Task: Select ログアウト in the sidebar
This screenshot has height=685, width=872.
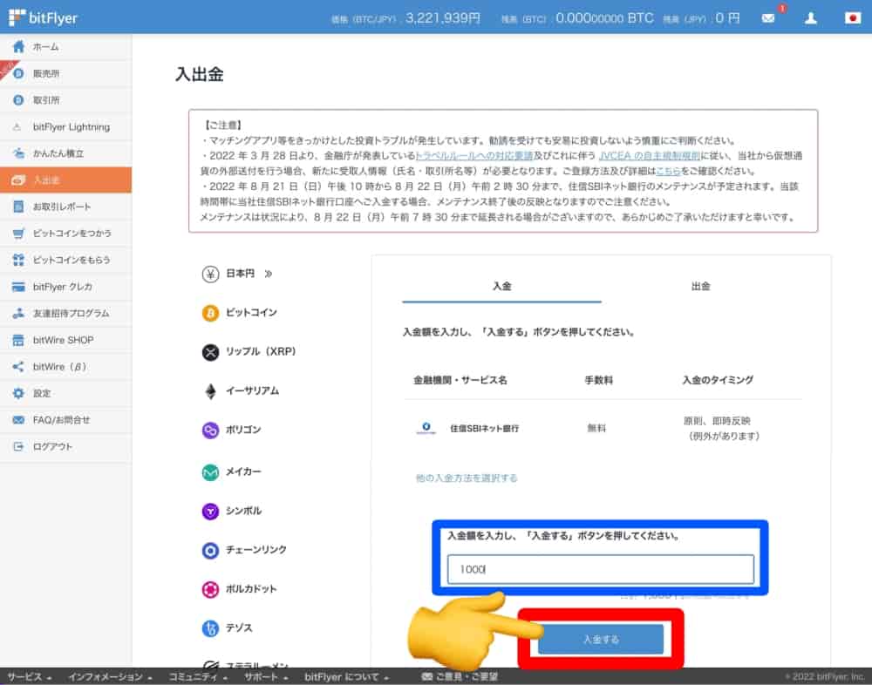Action: [52, 446]
